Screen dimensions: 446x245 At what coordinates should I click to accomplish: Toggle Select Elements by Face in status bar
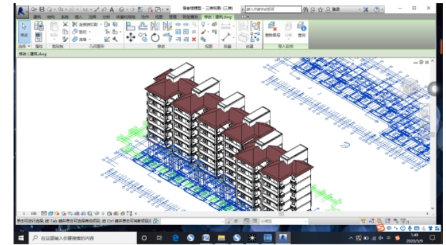(388, 221)
